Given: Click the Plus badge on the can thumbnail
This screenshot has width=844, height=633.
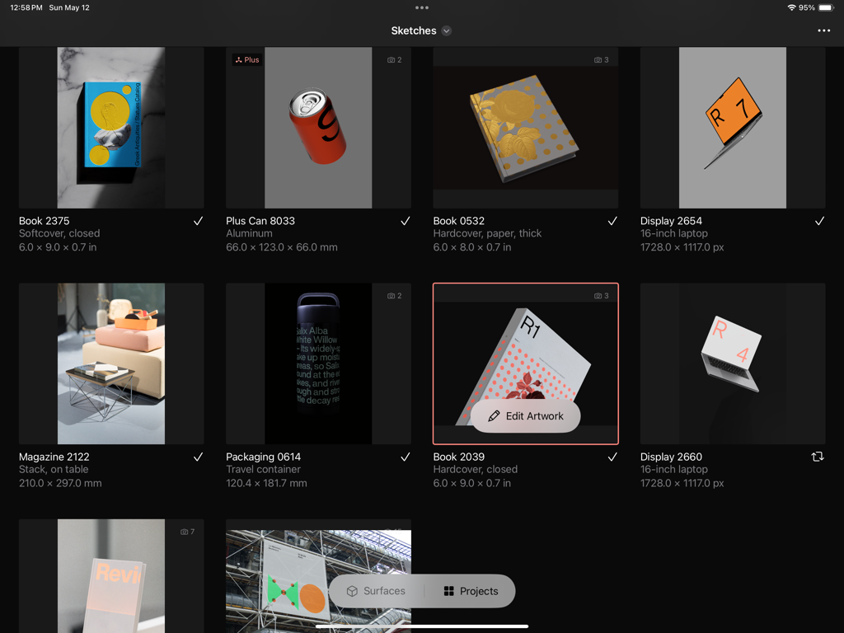Looking at the screenshot, I should point(246,60).
